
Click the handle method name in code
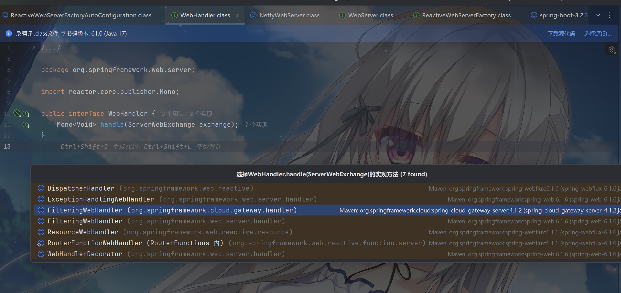pyautogui.click(x=112, y=125)
